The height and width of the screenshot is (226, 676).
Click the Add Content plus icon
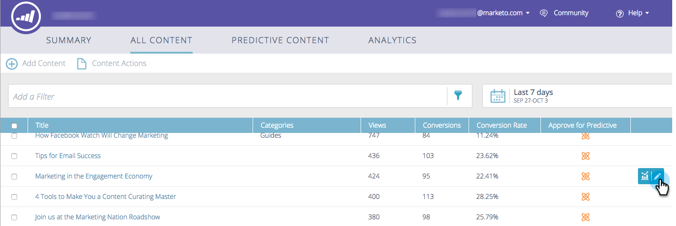point(12,64)
